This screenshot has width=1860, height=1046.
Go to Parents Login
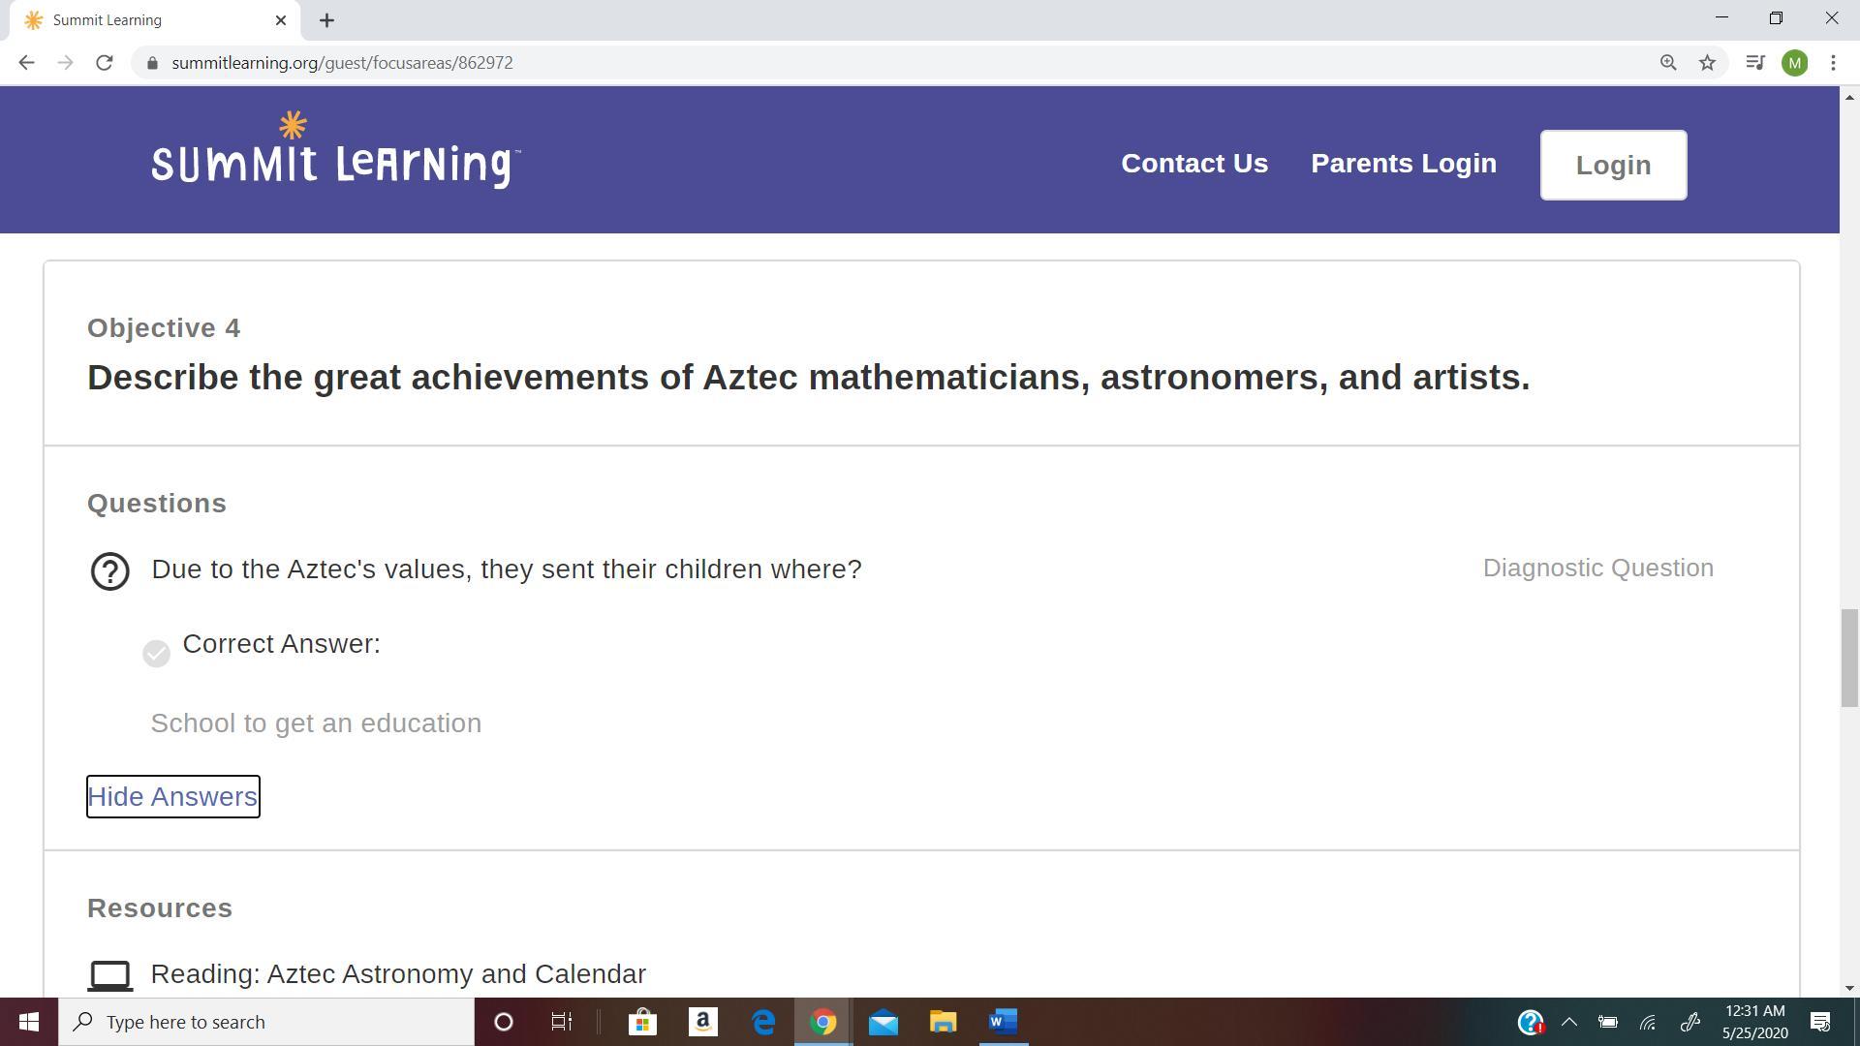(x=1403, y=164)
